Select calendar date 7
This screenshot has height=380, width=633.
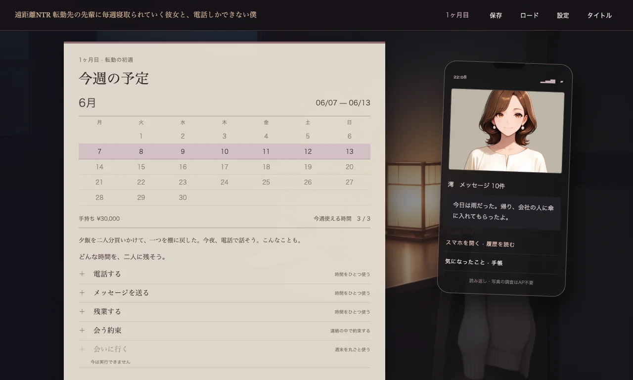tap(99, 151)
